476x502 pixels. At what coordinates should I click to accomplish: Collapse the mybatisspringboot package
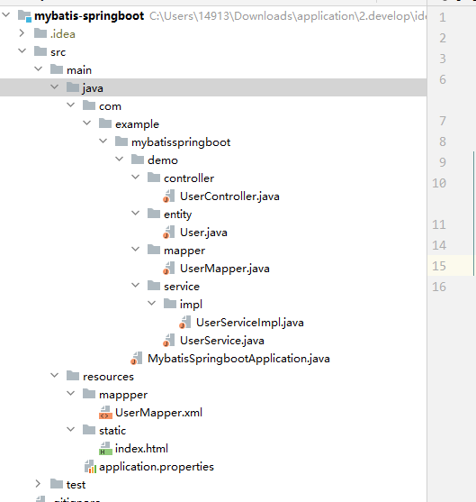click(x=103, y=141)
